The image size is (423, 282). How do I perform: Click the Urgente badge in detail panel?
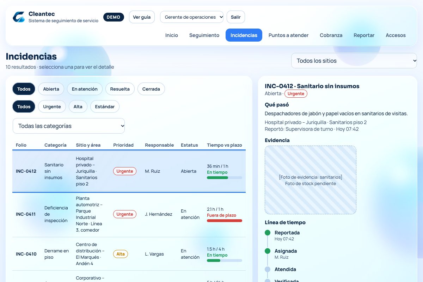(x=296, y=93)
